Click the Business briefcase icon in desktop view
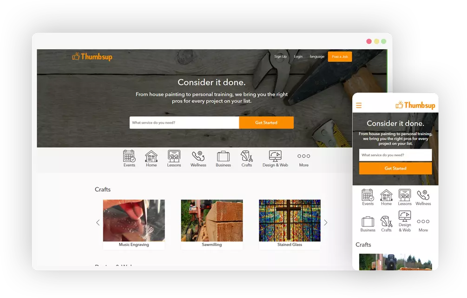The height and width of the screenshot is (298, 467). point(223,156)
